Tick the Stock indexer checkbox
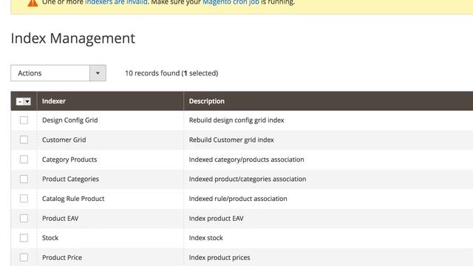 coord(24,238)
